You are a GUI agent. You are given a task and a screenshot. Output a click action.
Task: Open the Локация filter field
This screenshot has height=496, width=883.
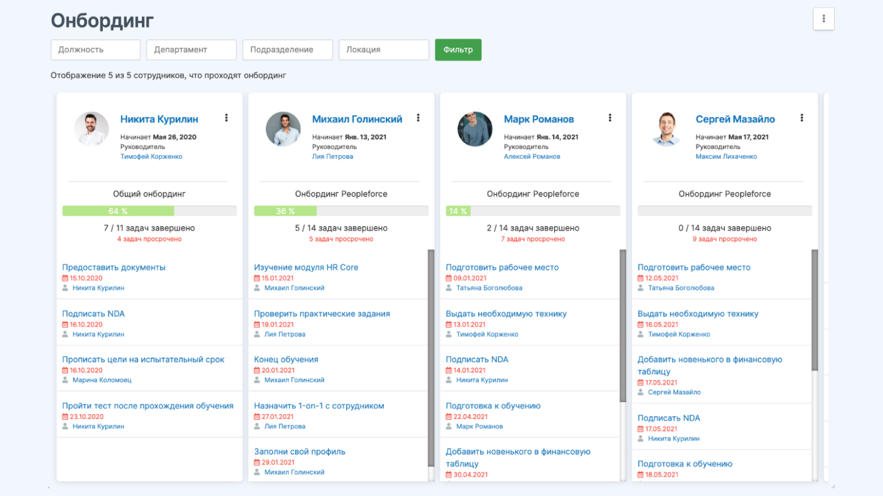(x=384, y=50)
